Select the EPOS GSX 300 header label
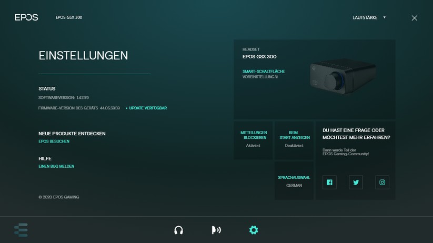 [x=69, y=17]
